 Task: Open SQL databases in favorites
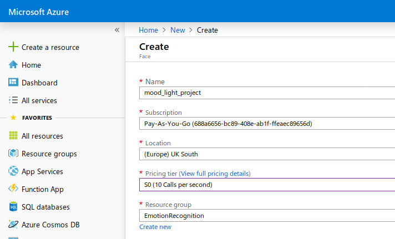[x=45, y=207]
